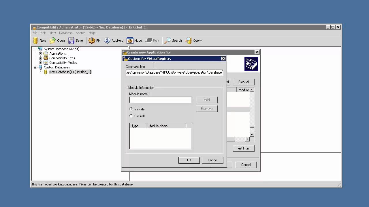
Task: Click the Module Name column header
Action: [166, 126]
